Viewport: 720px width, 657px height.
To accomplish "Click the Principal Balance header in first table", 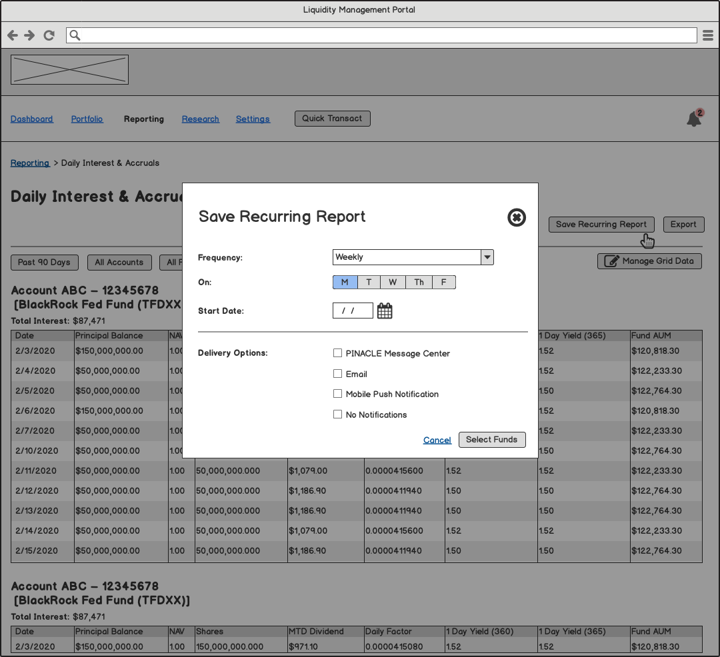I will pos(121,335).
